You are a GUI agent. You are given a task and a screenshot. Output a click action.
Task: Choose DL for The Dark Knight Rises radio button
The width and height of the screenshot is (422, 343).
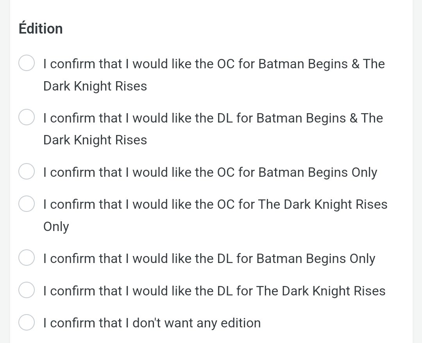27,291
